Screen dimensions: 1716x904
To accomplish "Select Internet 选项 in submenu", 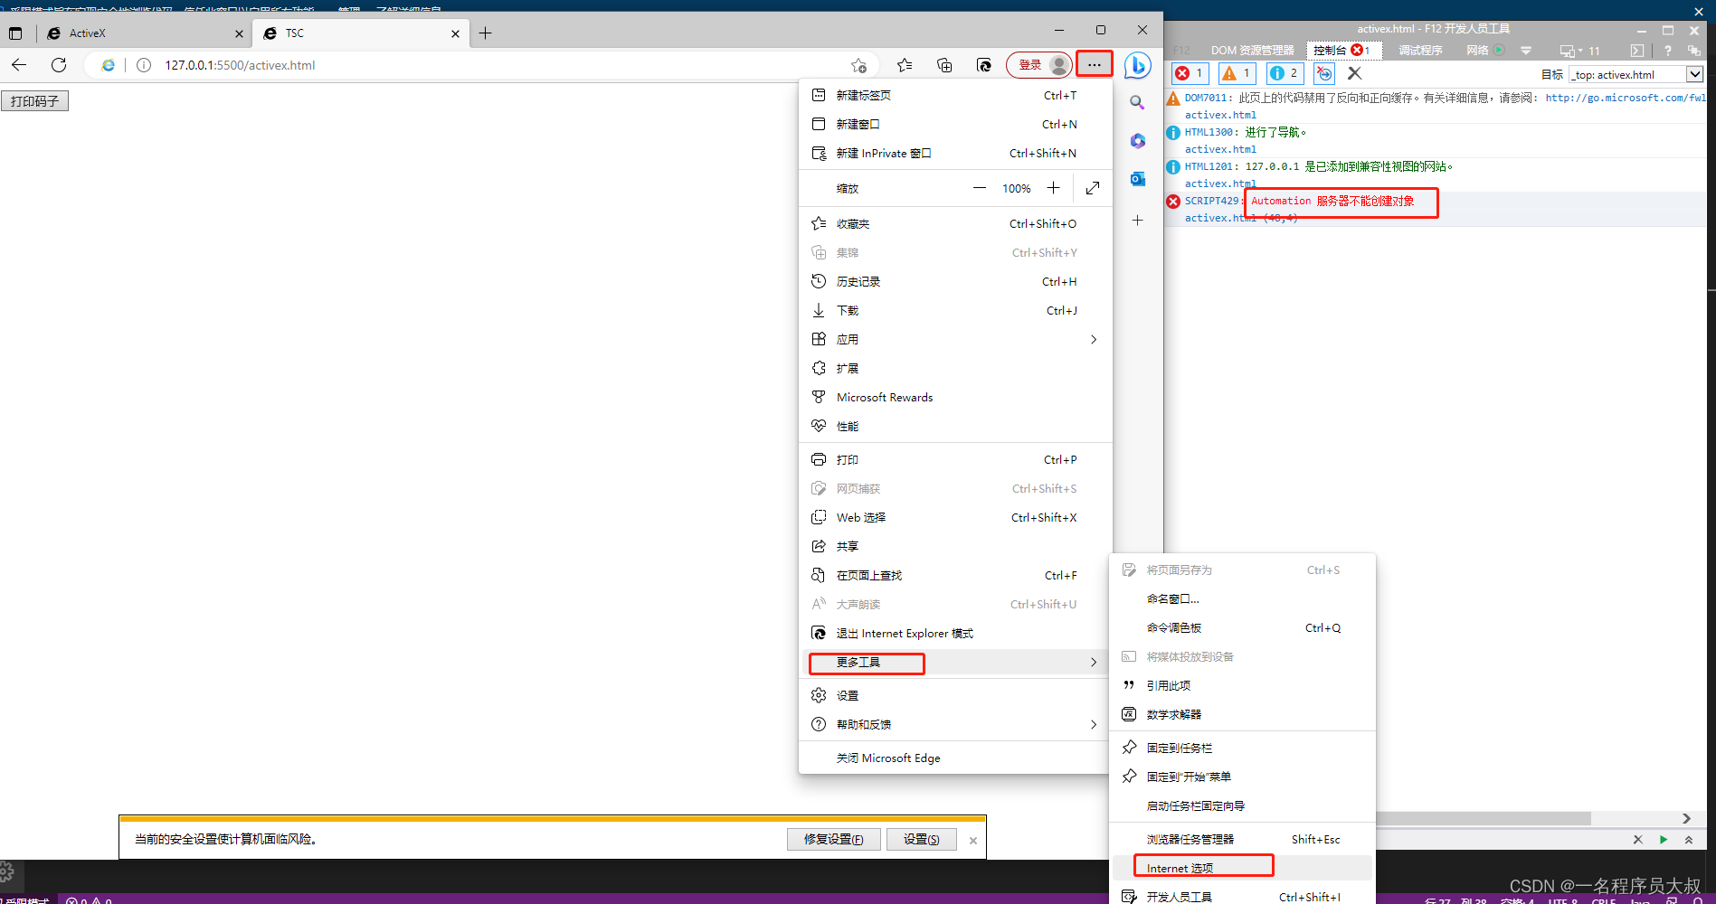I will pyautogui.click(x=1242, y=868).
